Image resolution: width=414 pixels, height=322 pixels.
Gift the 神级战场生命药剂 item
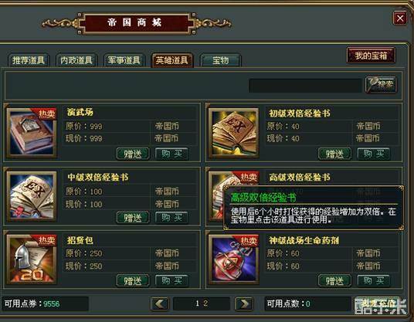point(334,280)
